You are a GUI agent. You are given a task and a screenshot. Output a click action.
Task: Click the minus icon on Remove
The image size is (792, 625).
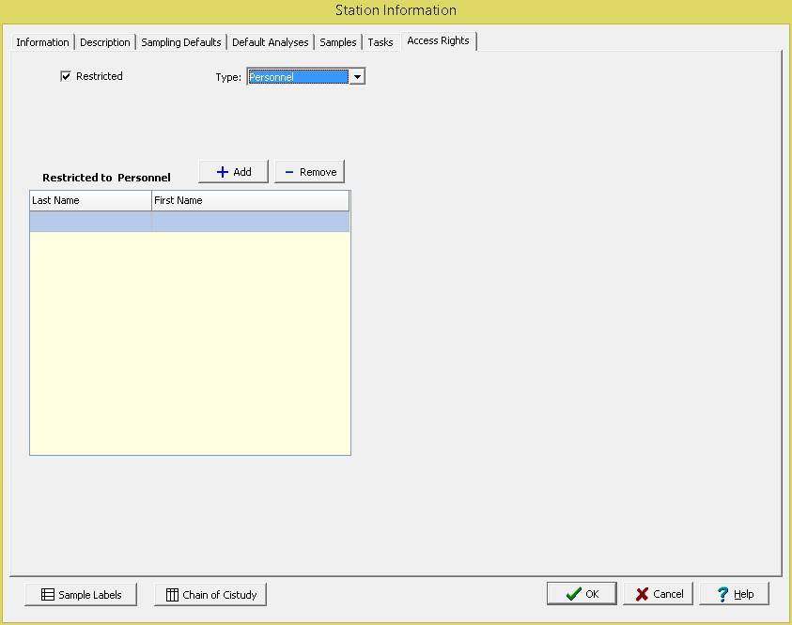289,172
